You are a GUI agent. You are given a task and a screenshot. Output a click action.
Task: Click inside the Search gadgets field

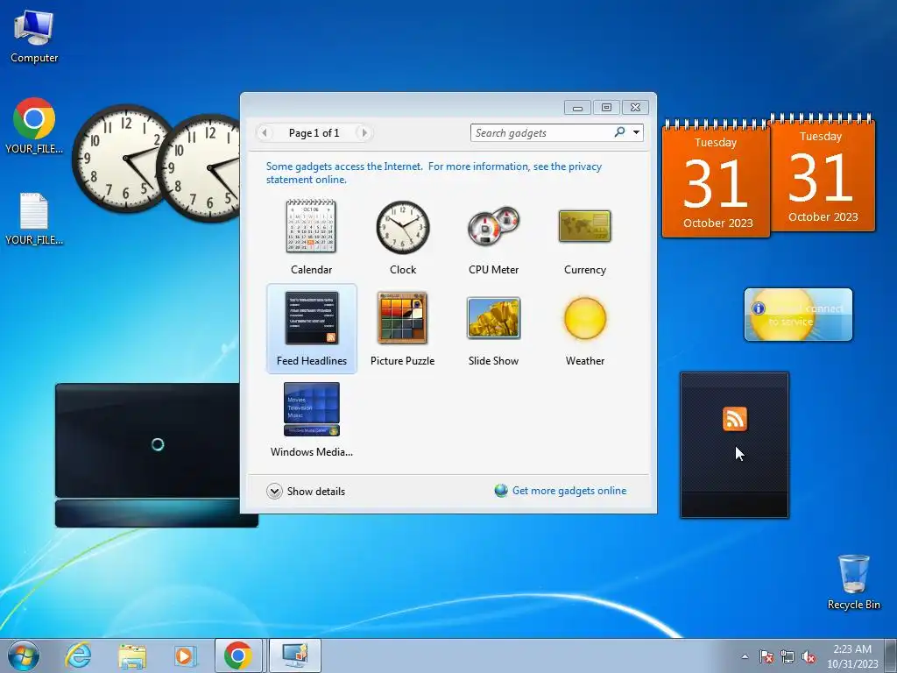pos(540,133)
